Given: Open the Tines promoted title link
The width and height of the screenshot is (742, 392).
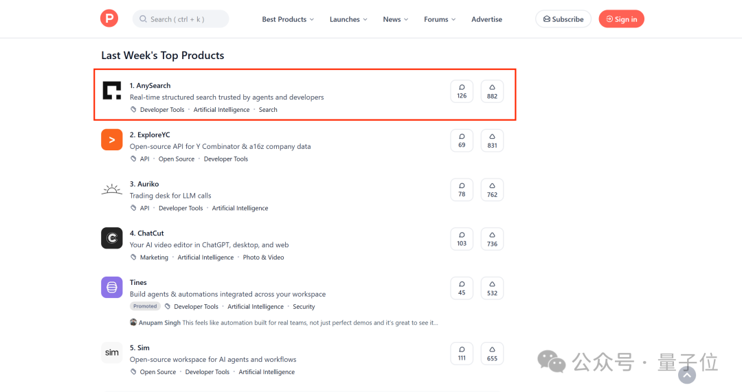Looking at the screenshot, I should (138, 282).
